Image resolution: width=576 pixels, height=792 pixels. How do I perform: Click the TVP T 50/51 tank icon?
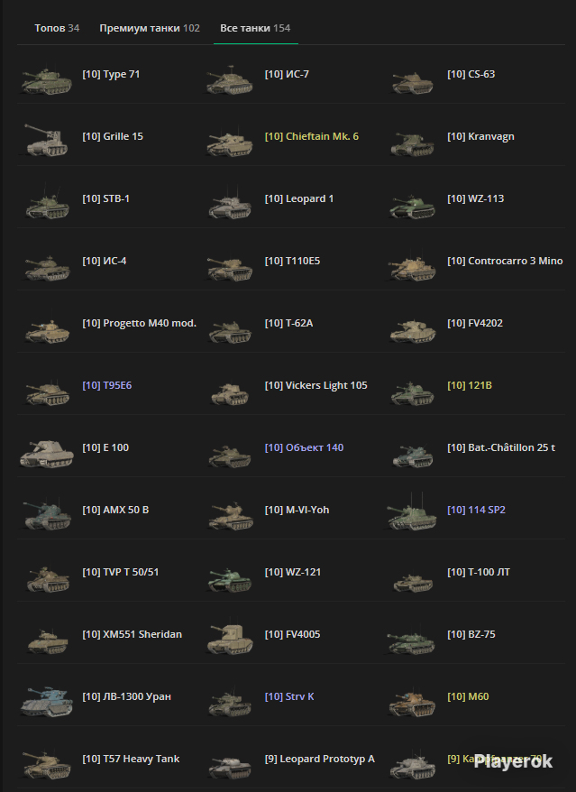[x=47, y=578]
